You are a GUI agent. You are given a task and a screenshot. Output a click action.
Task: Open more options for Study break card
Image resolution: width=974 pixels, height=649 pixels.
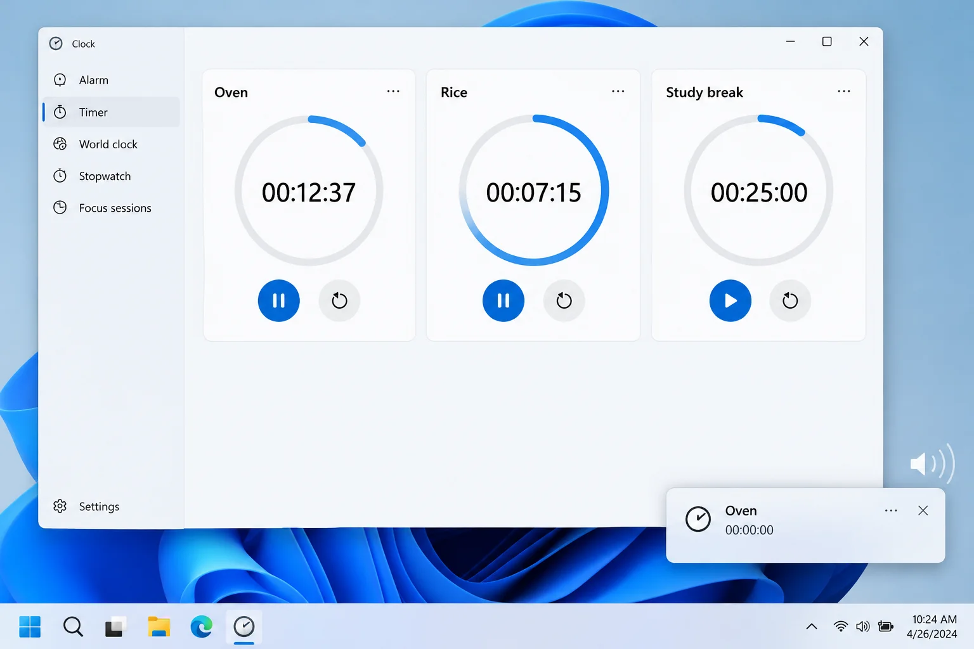point(844,91)
